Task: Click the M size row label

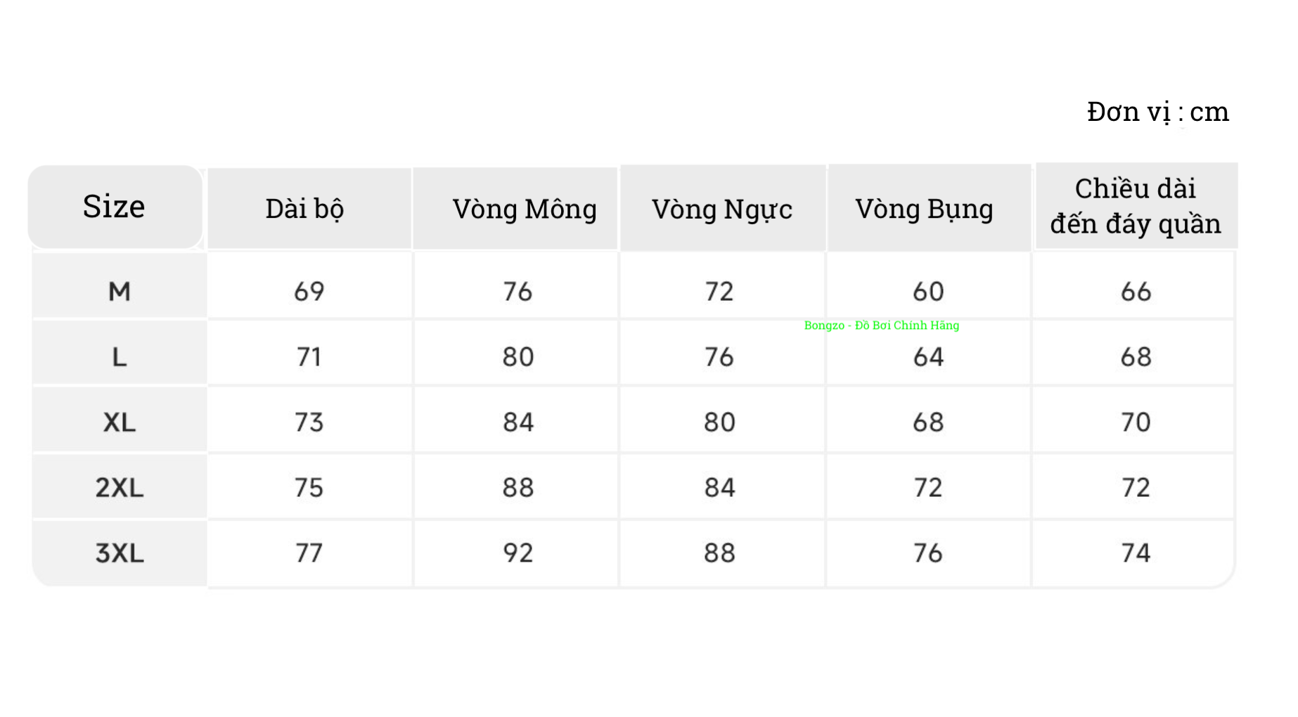Action: 120,291
